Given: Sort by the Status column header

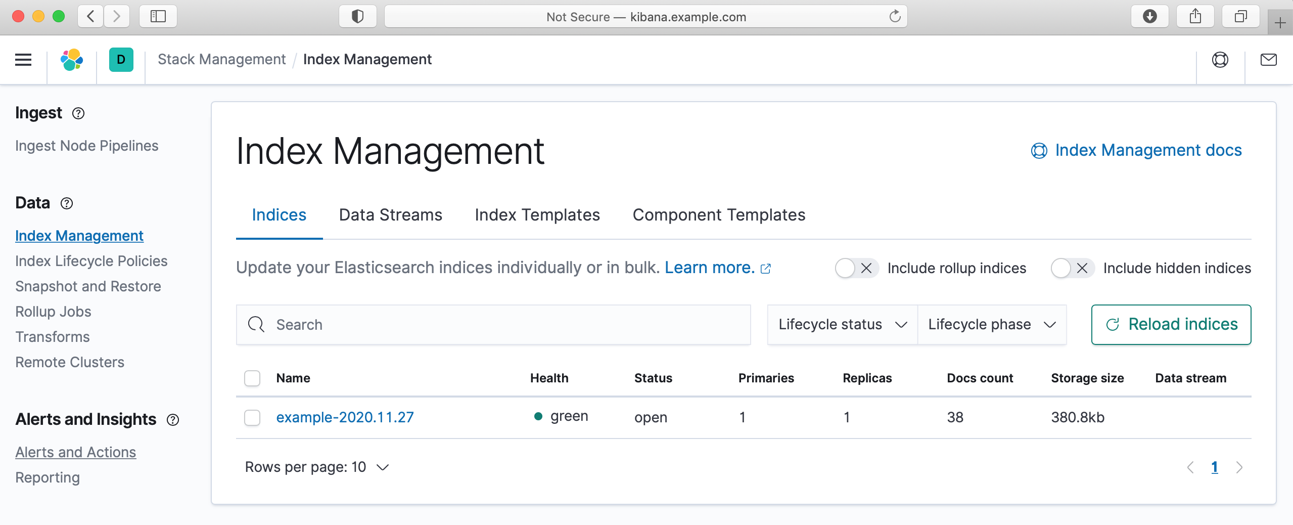Looking at the screenshot, I should 653,378.
